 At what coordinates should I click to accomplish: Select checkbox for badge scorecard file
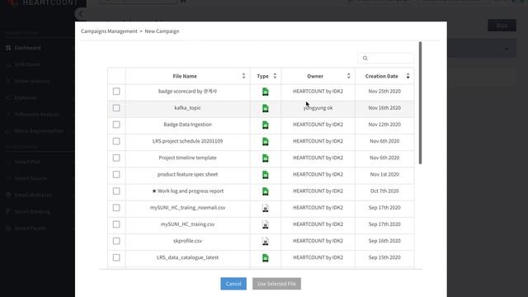pyautogui.click(x=116, y=92)
